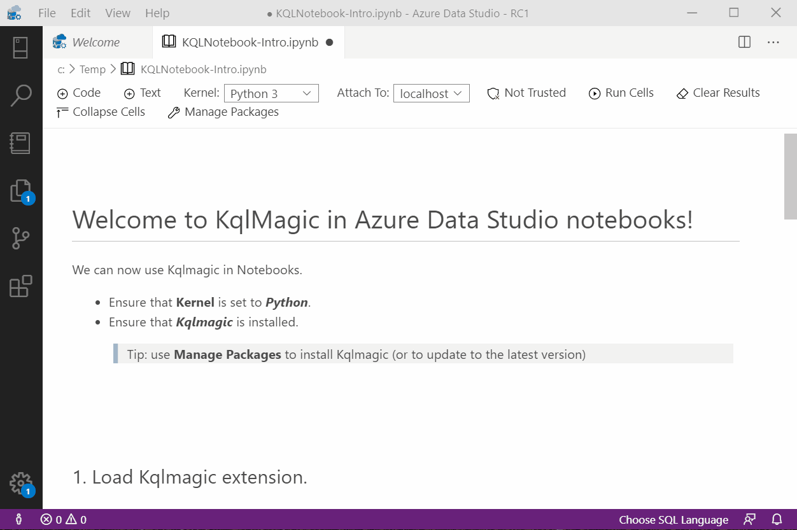Click the notebook vertical scrollbar thumb
The height and width of the screenshot is (530, 797).
pyautogui.click(x=790, y=176)
